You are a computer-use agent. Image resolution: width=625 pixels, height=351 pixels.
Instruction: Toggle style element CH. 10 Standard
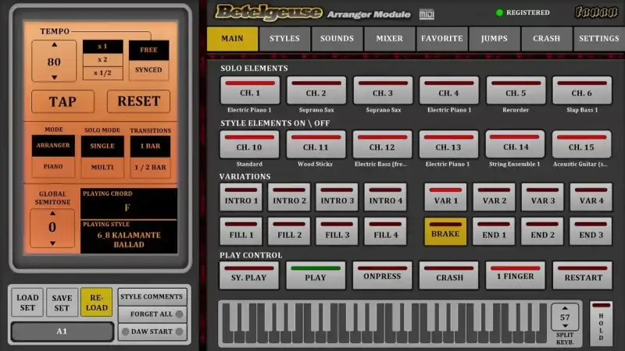[249, 144]
